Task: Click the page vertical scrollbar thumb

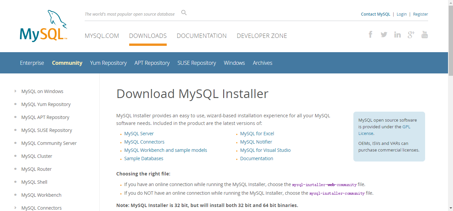Action: coord(450,40)
